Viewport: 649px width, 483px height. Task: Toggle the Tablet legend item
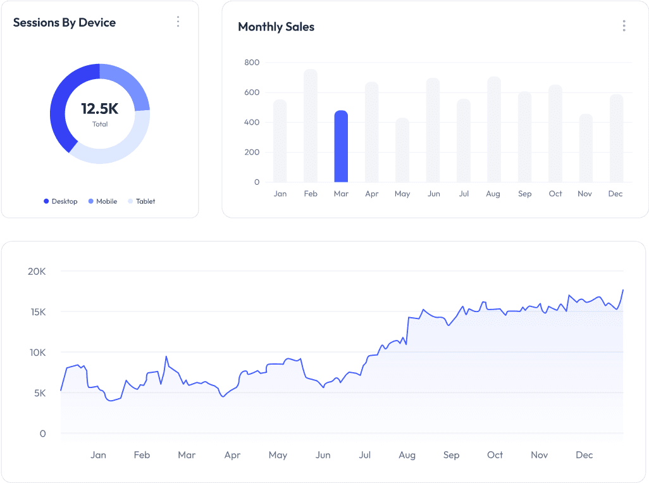pos(142,201)
